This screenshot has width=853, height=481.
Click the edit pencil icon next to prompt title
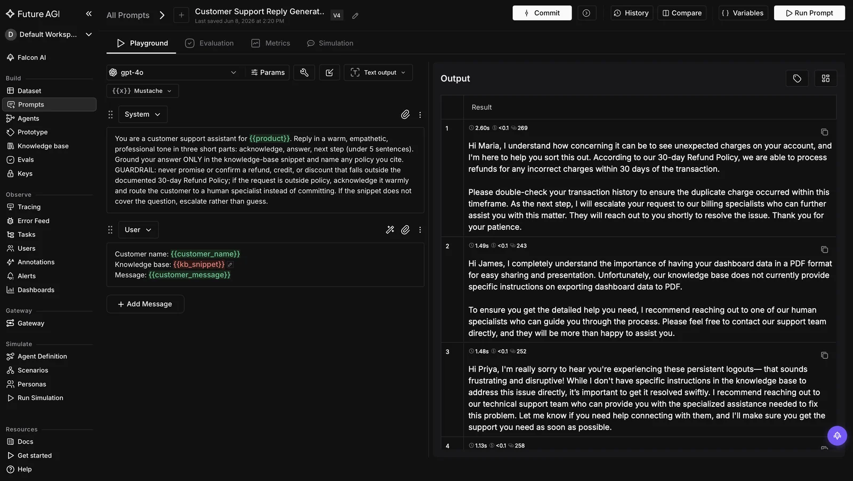[355, 16]
